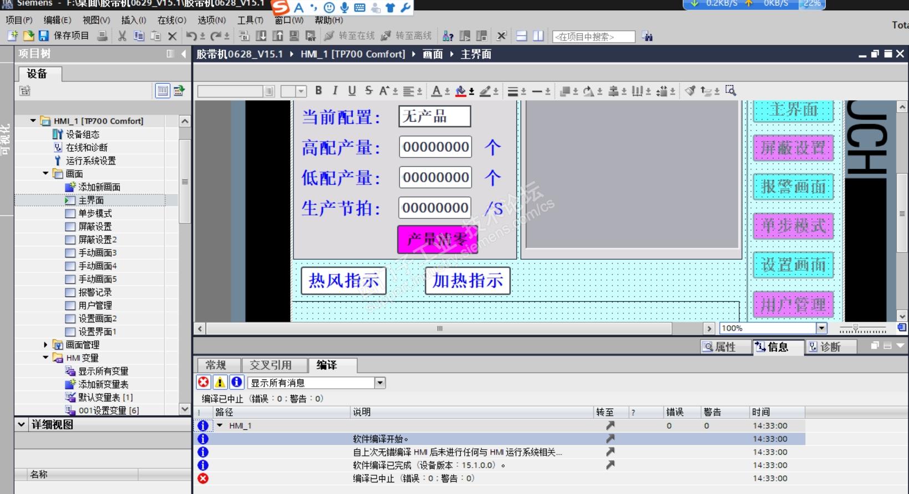
Task: Toggle italic text formatting
Action: [335, 91]
